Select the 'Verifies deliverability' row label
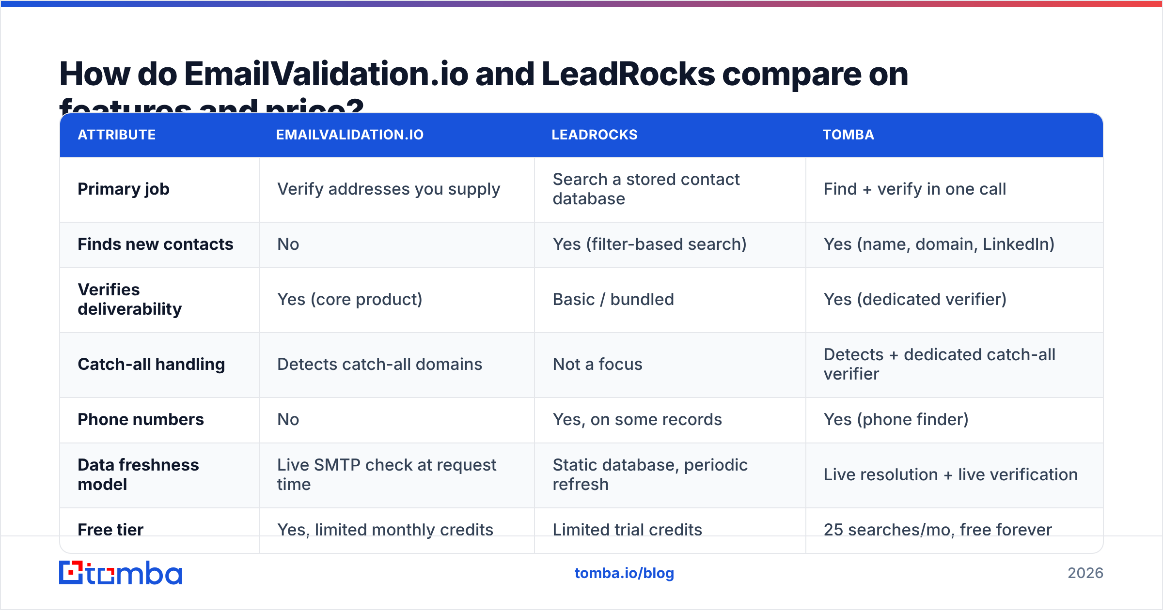Screen dimensions: 1163x610 click(x=130, y=299)
